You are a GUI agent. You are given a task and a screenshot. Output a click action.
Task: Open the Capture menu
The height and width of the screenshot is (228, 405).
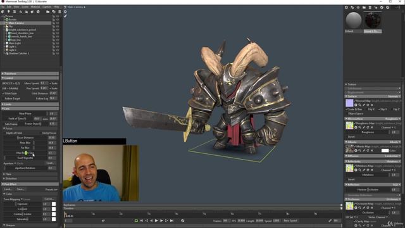coord(47,7)
